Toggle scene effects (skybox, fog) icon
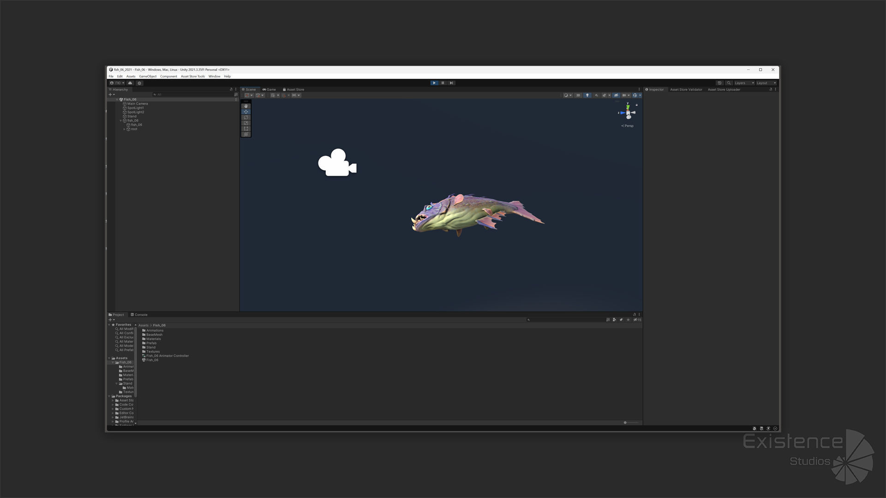The width and height of the screenshot is (886, 498). [604, 95]
